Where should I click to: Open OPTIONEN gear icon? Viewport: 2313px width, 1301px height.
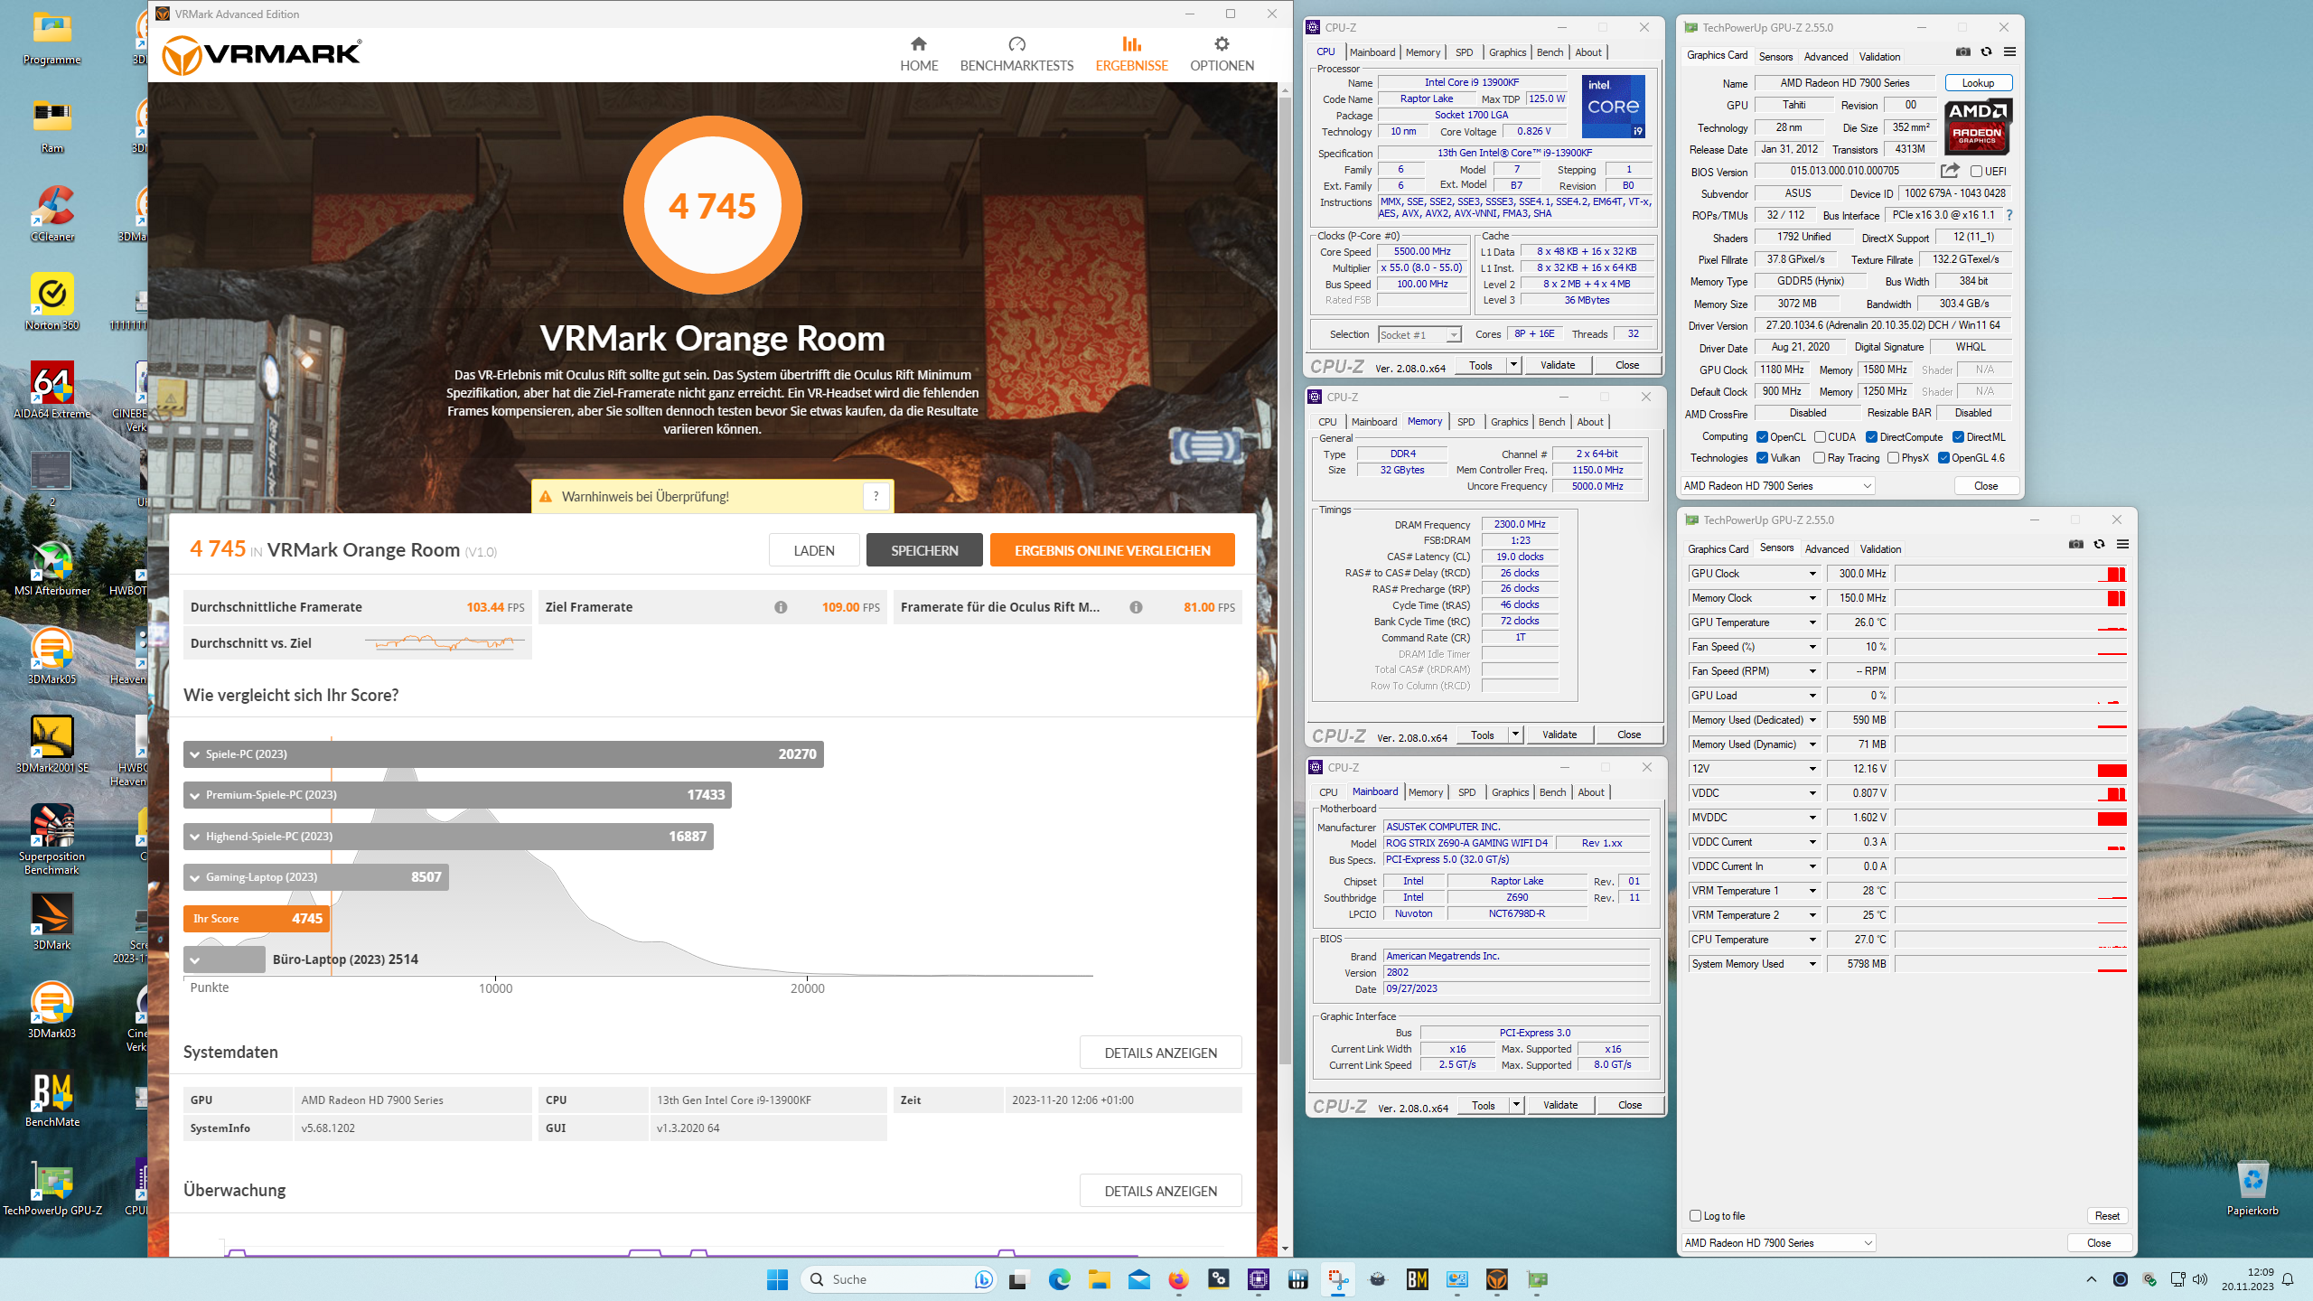click(x=1222, y=44)
